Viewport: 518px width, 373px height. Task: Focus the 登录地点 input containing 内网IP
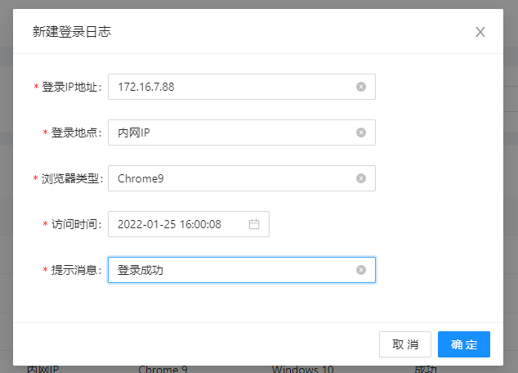(x=242, y=133)
